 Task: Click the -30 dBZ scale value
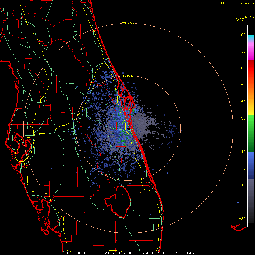[x=242, y=218]
